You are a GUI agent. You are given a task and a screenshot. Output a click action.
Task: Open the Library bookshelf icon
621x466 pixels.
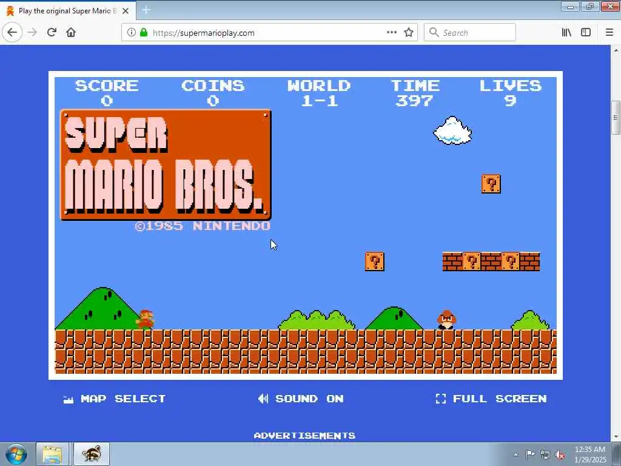(567, 33)
